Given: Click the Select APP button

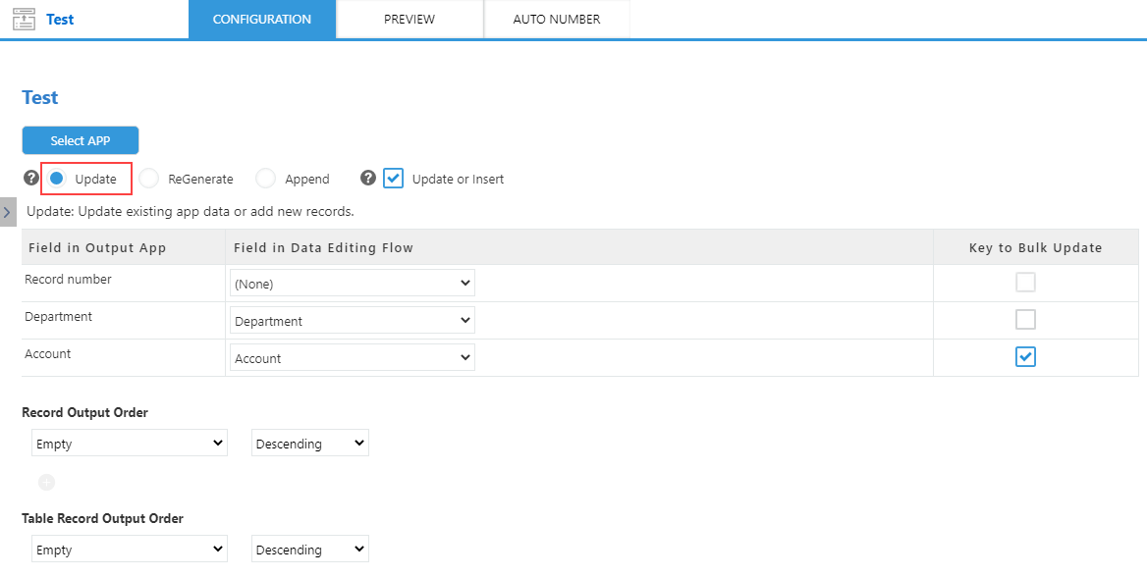Looking at the screenshot, I should (81, 140).
